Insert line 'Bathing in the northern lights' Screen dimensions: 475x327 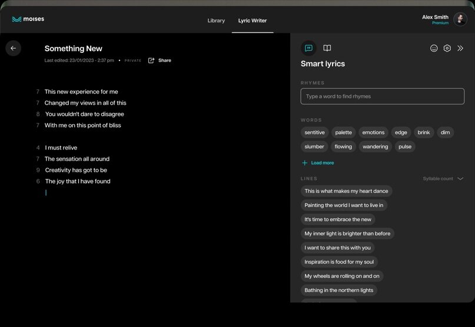(x=338, y=290)
